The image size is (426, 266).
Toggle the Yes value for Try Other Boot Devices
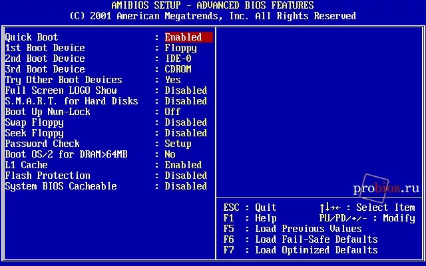(x=173, y=80)
